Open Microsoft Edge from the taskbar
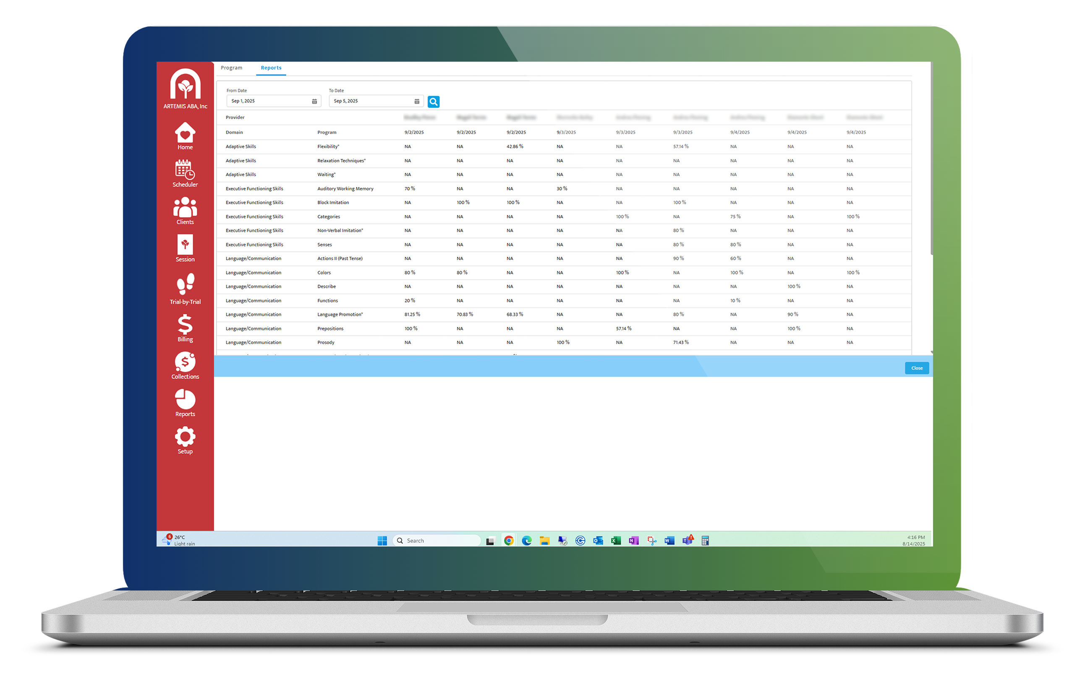This screenshot has height=674, width=1085. tap(527, 541)
